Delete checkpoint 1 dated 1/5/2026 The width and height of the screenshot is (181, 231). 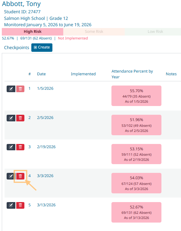tap(20, 89)
